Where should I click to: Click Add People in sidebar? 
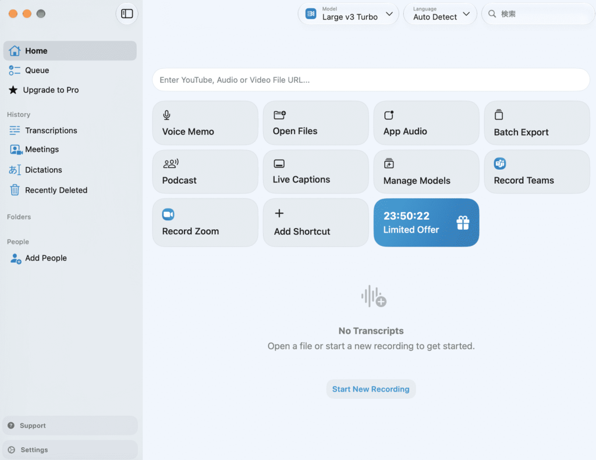tap(70, 258)
